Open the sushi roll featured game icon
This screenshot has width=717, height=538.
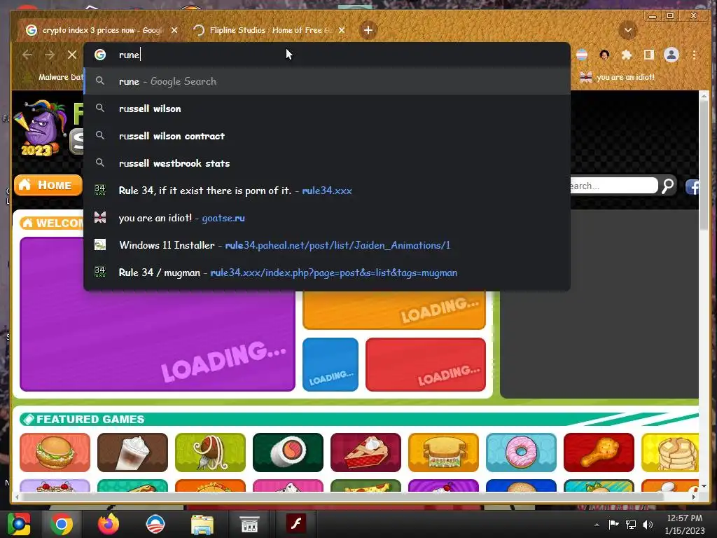click(x=288, y=453)
